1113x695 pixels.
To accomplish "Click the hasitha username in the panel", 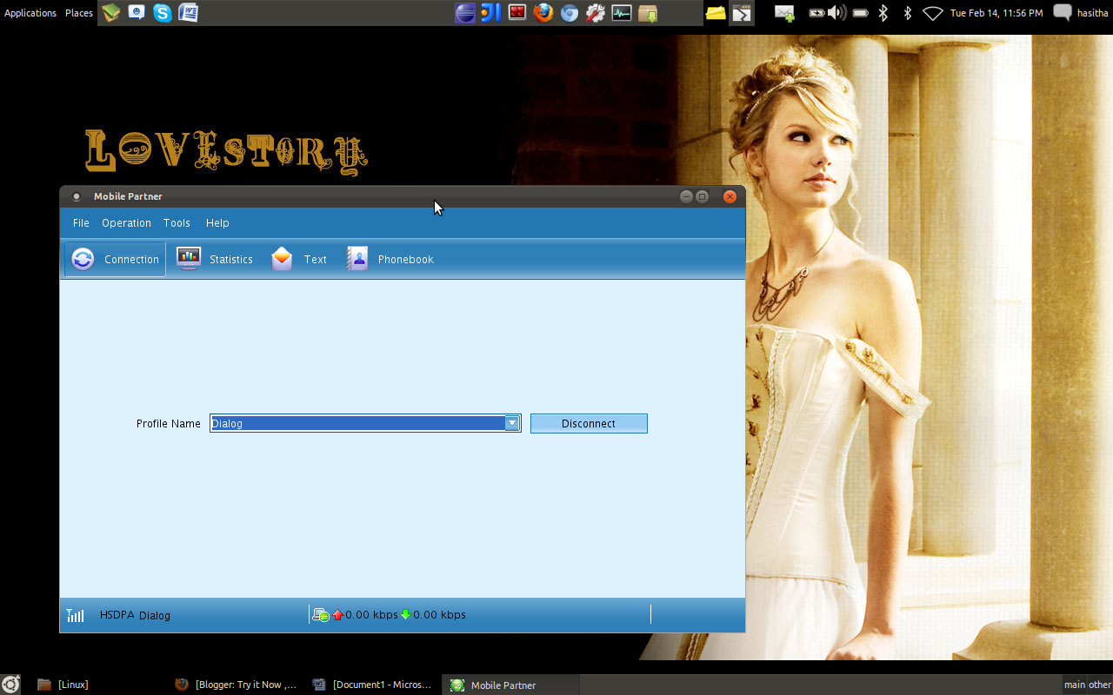I will [1095, 12].
